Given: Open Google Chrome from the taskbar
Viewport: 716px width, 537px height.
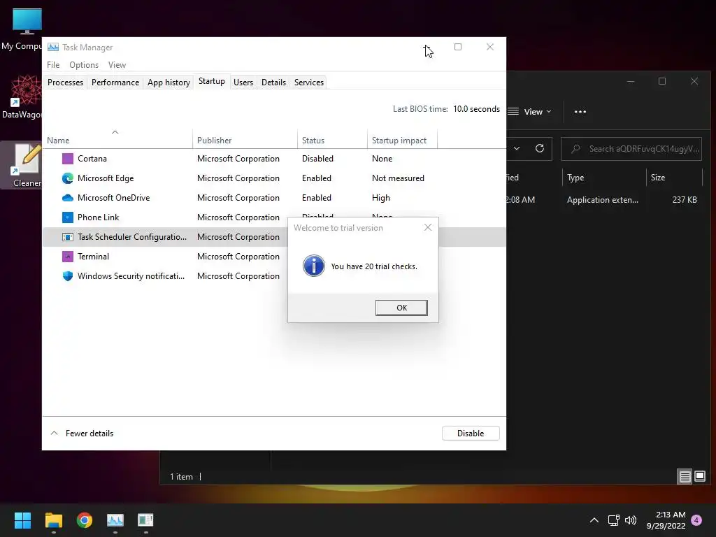Looking at the screenshot, I should [x=85, y=520].
